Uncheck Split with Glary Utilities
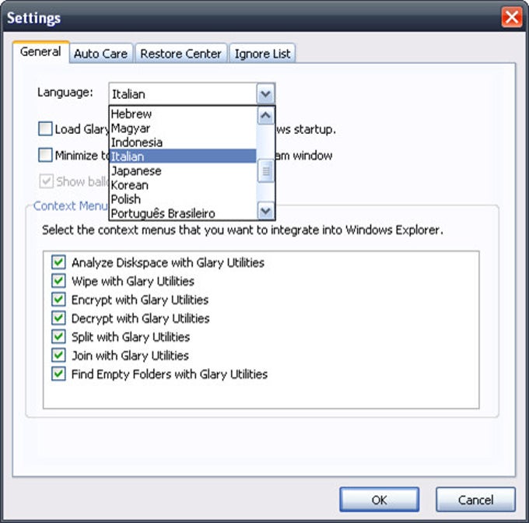The image size is (529, 523). click(58, 336)
